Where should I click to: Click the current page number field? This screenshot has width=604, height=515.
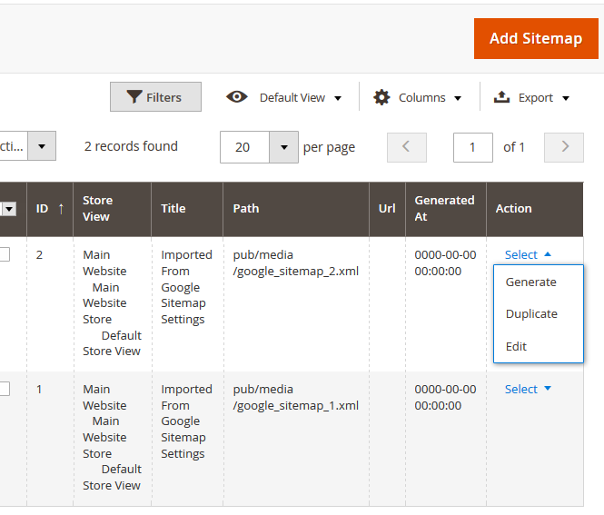(x=472, y=147)
